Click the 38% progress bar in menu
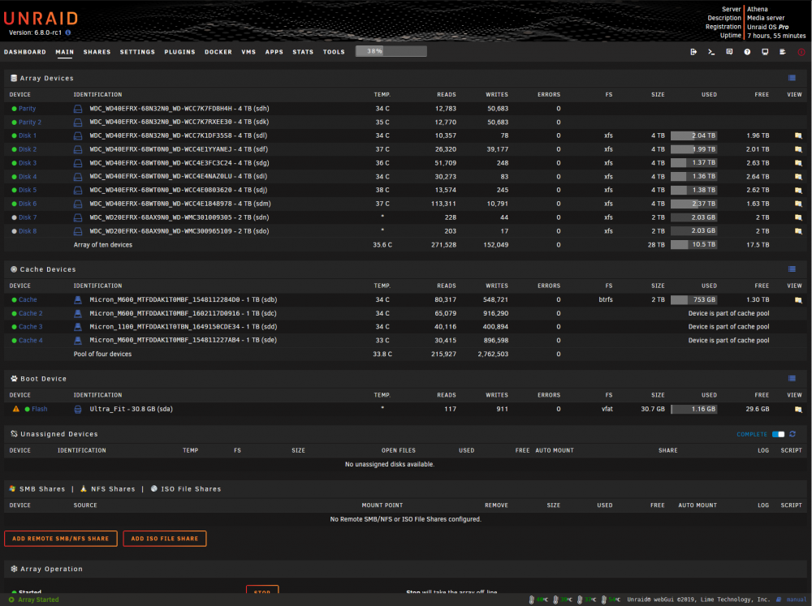The width and height of the screenshot is (812, 606). [x=391, y=51]
